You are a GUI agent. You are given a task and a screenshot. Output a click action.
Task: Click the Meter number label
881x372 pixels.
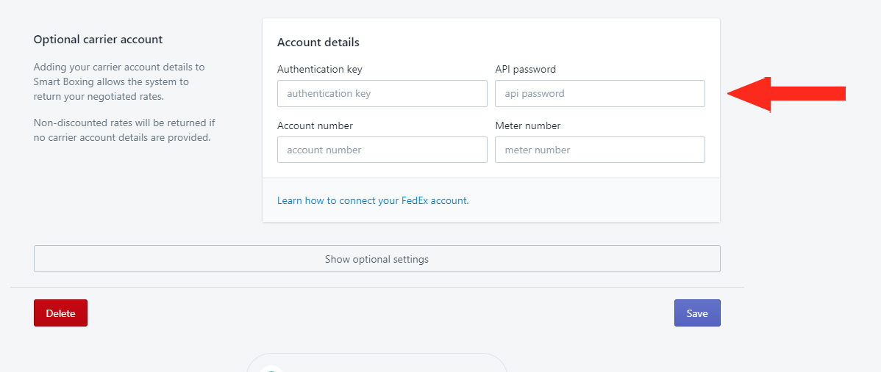click(x=527, y=126)
